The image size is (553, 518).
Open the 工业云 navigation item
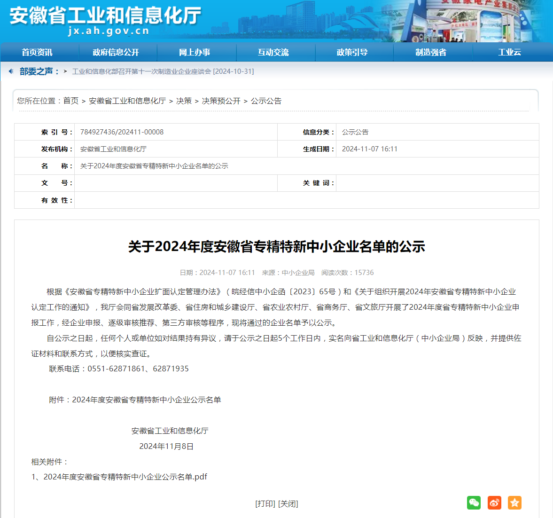pos(509,52)
